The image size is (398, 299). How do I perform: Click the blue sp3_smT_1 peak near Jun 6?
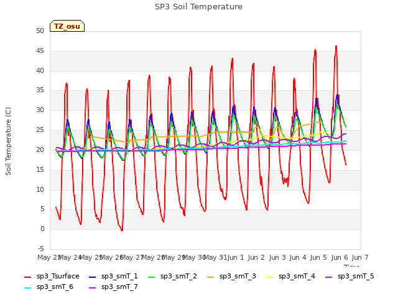pyautogui.click(x=337, y=95)
